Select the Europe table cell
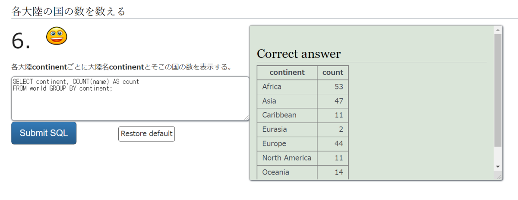 [x=287, y=144]
